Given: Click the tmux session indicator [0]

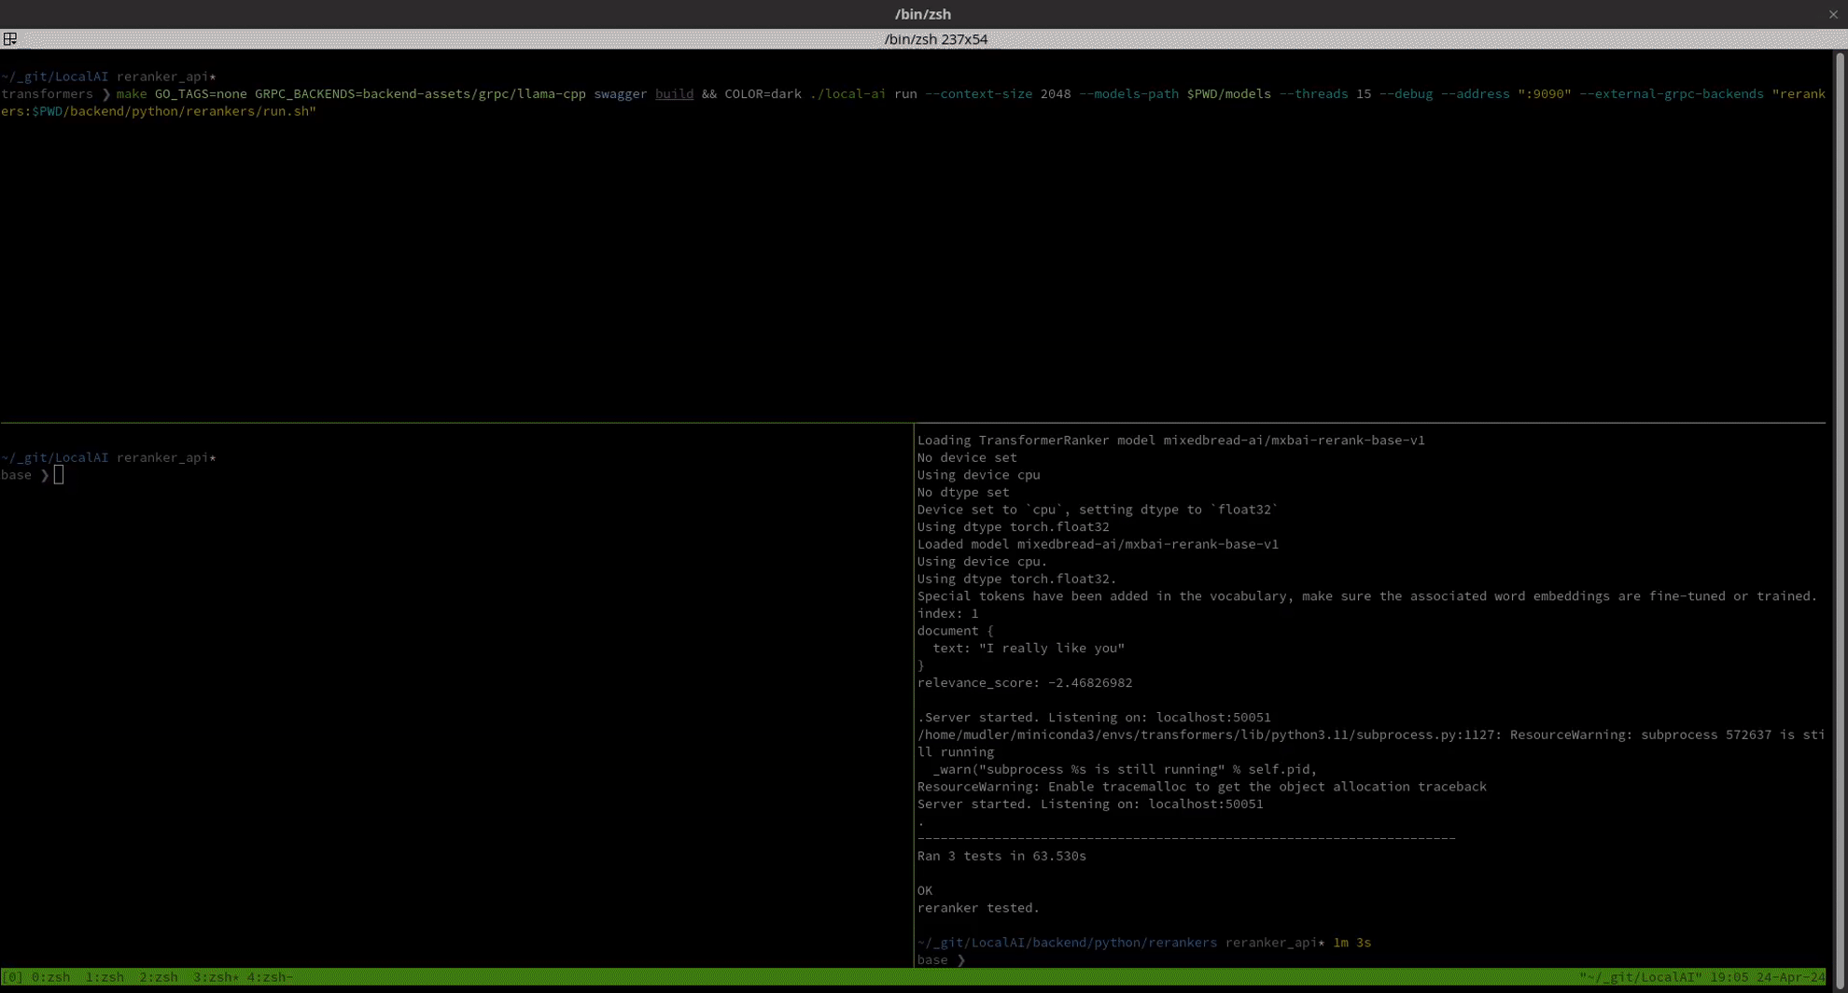Looking at the screenshot, I should tap(12, 977).
